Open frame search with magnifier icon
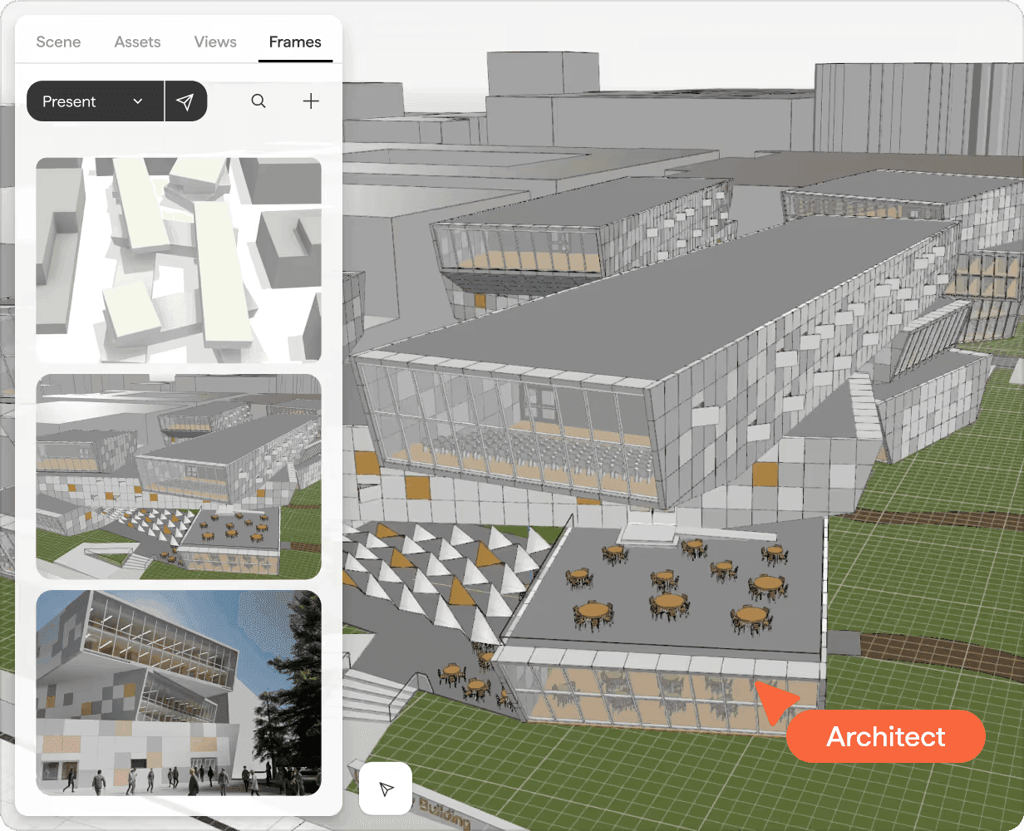 (x=258, y=101)
